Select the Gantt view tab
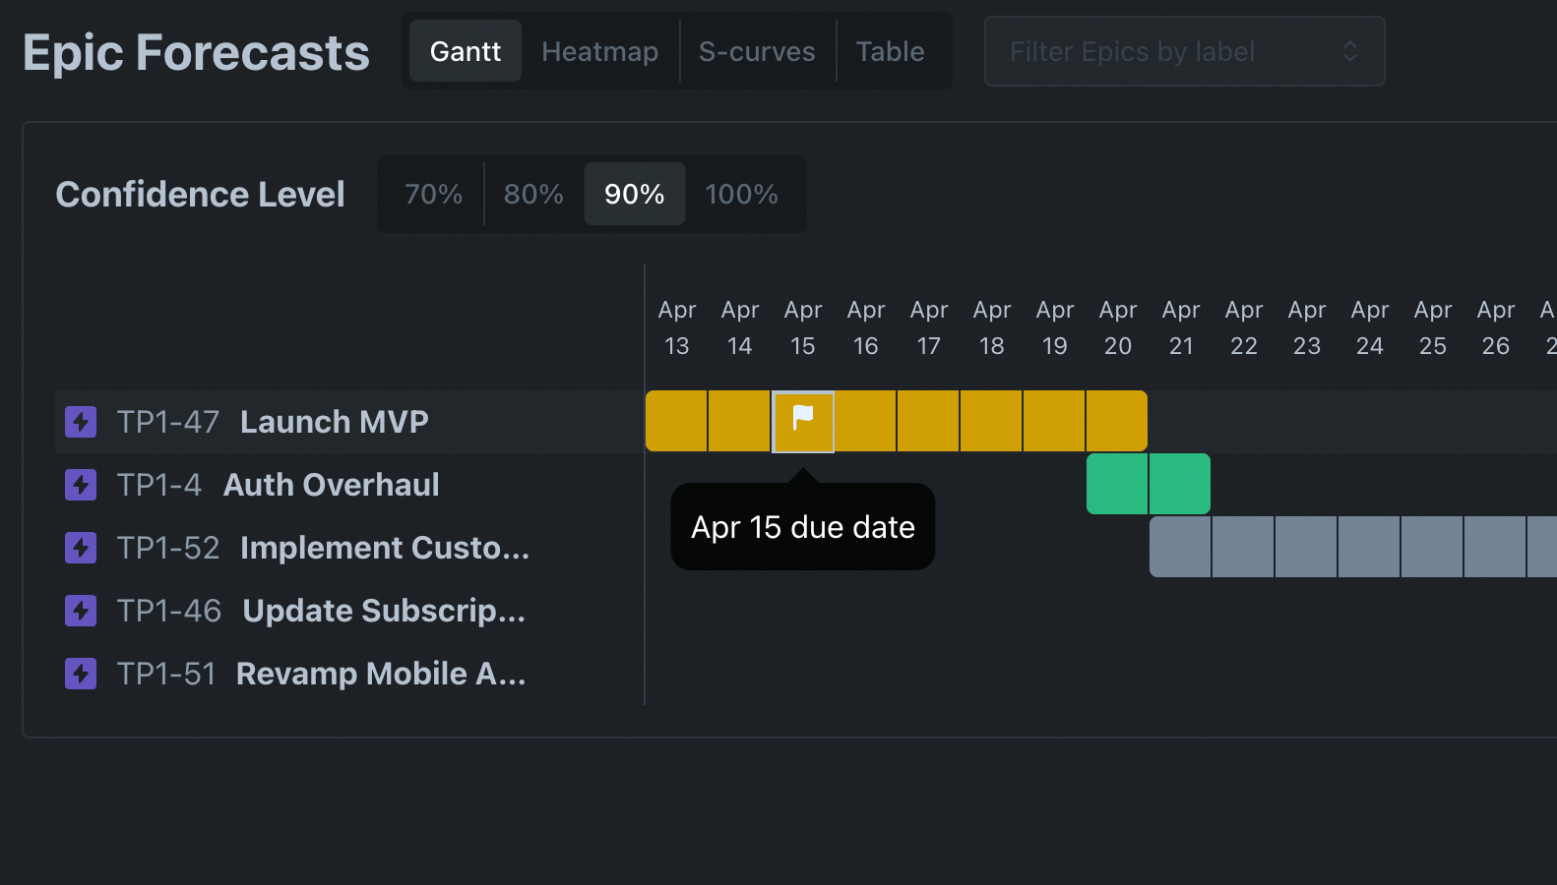The width and height of the screenshot is (1557, 885). (x=466, y=51)
